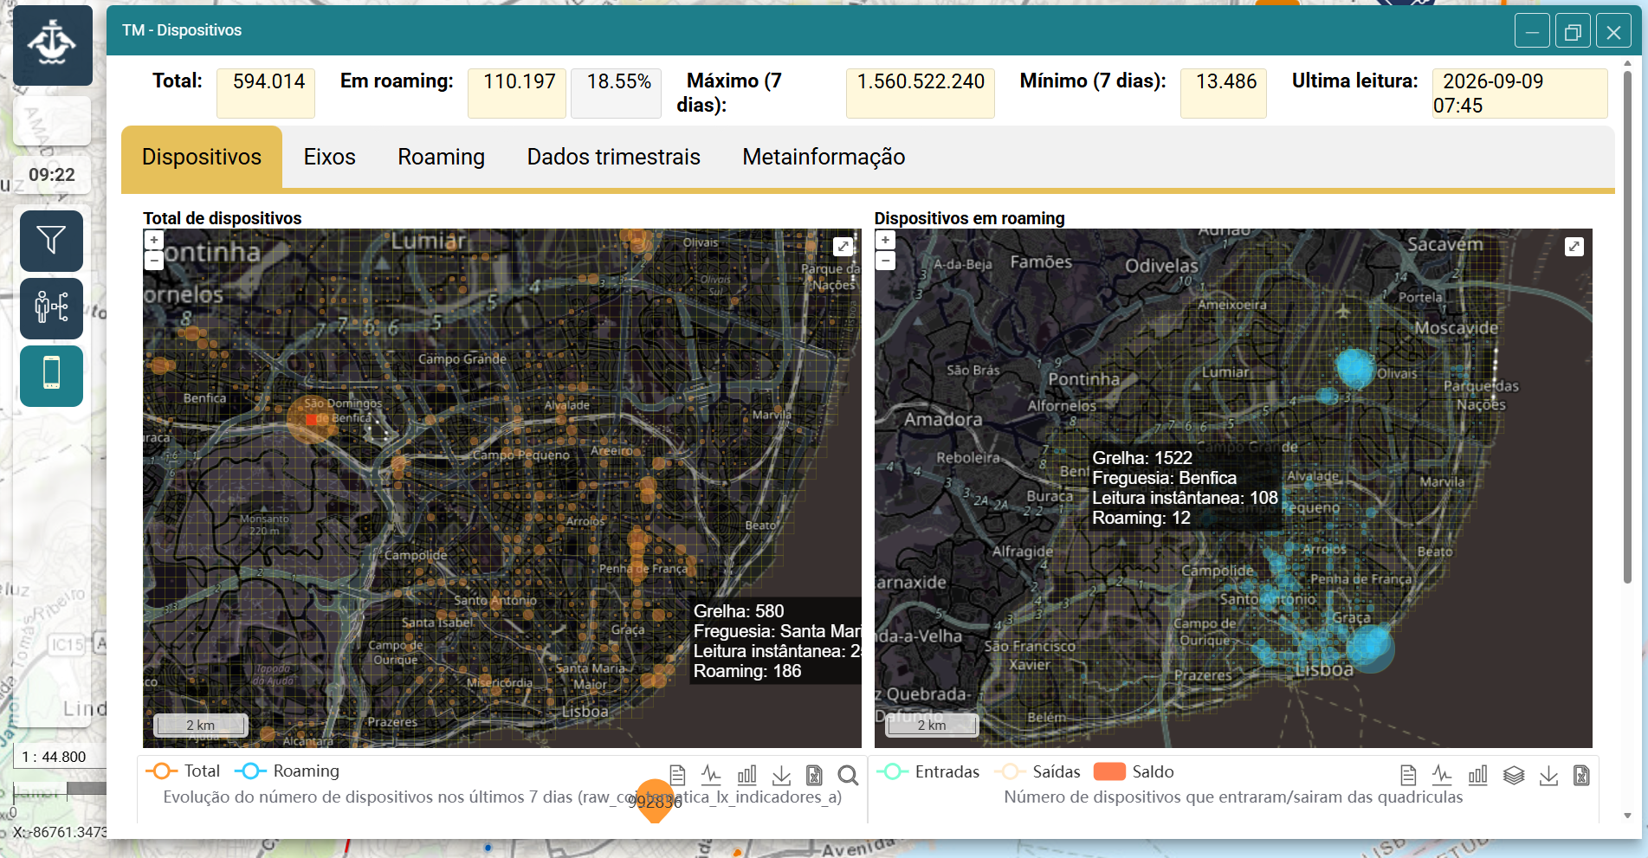Click the roaming percentage 18.55% field
Viewport: 1648px width, 858px height.
coord(617,93)
